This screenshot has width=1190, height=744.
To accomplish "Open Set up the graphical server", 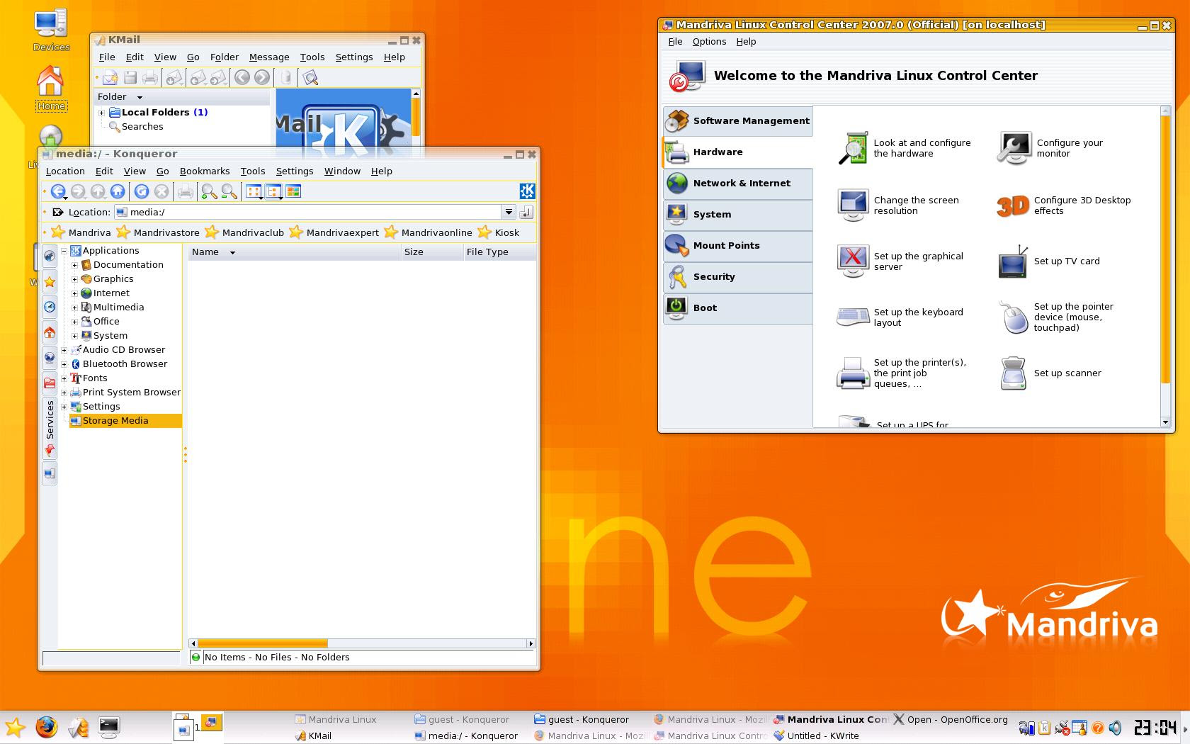I will point(900,261).
